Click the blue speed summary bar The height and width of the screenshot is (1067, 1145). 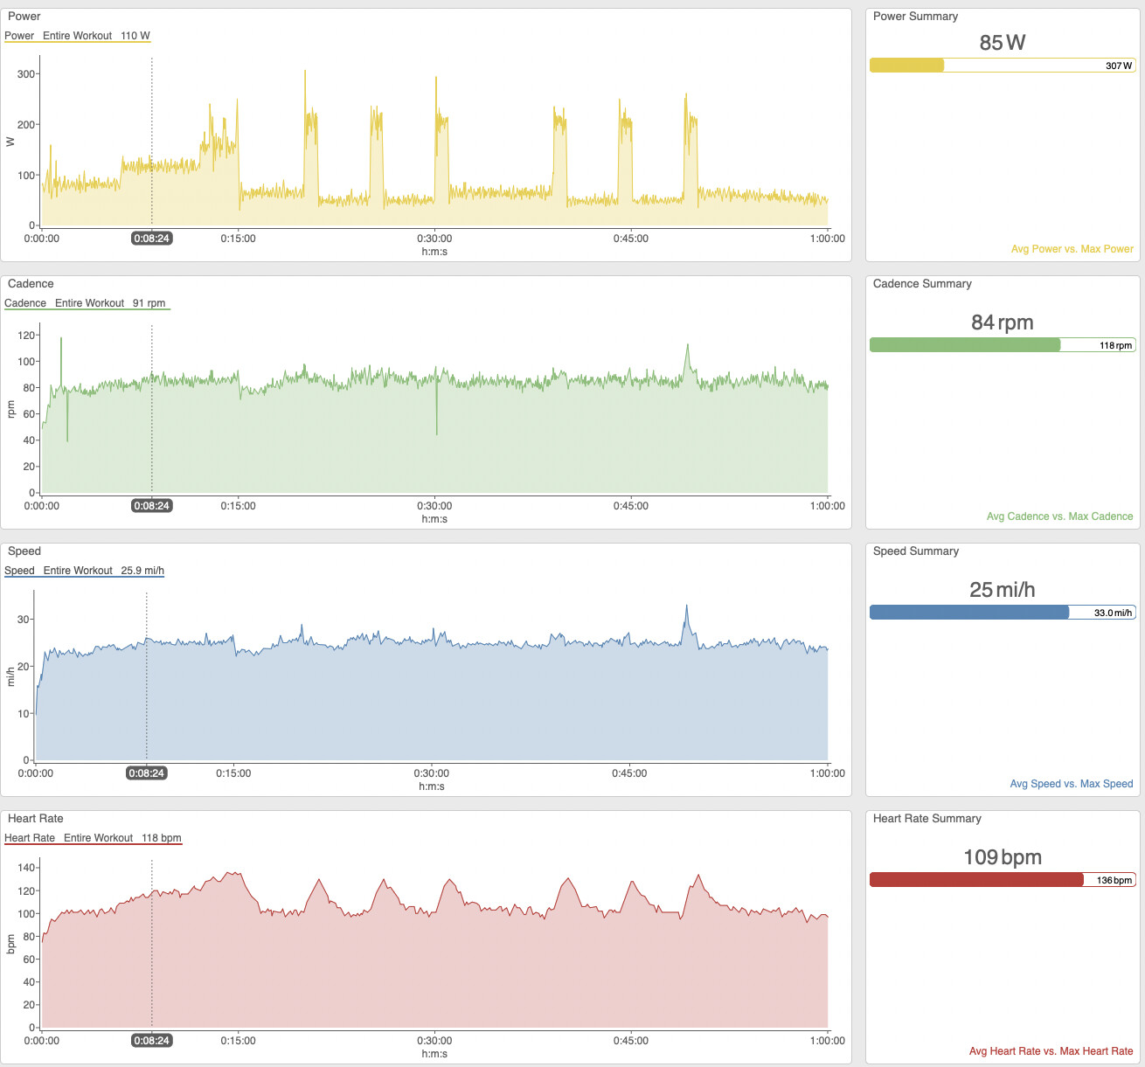pyautogui.click(x=969, y=613)
